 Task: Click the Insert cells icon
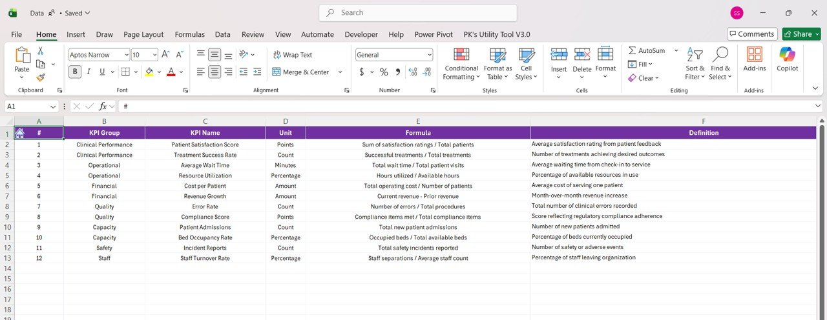pos(559,55)
